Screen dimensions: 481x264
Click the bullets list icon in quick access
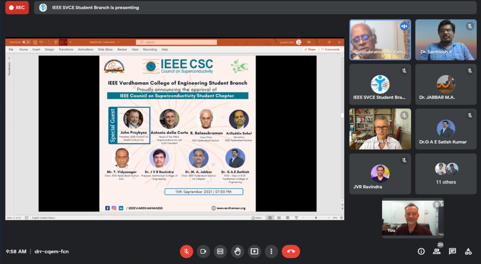coord(62,42)
